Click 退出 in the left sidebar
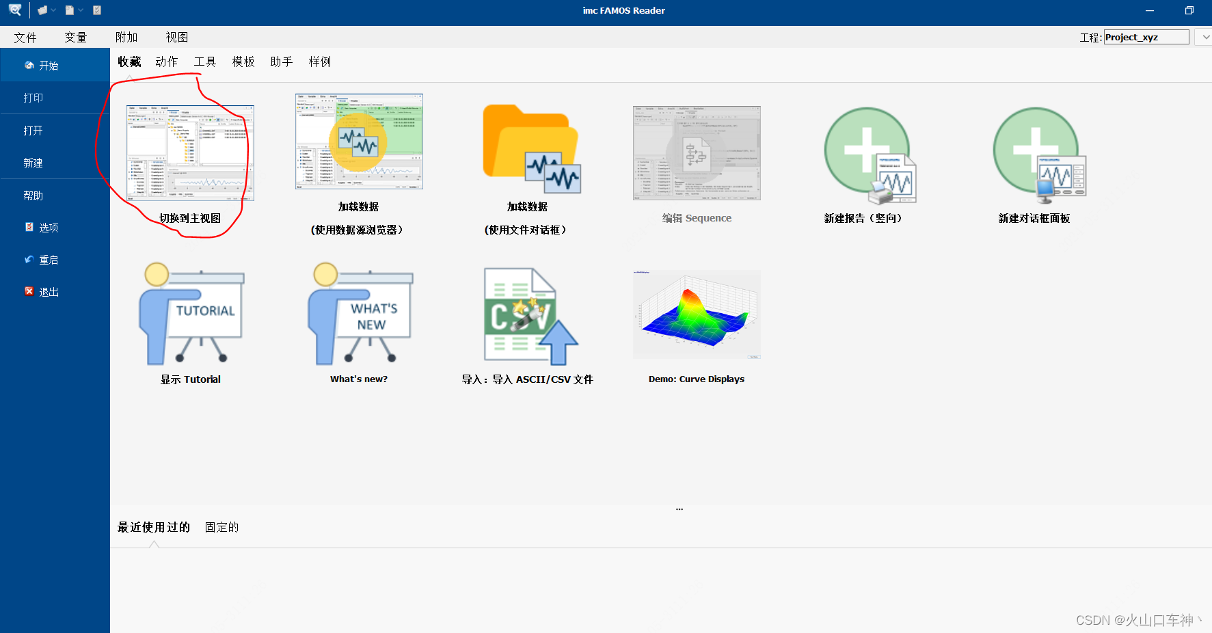The width and height of the screenshot is (1212, 633). [55, 292]
